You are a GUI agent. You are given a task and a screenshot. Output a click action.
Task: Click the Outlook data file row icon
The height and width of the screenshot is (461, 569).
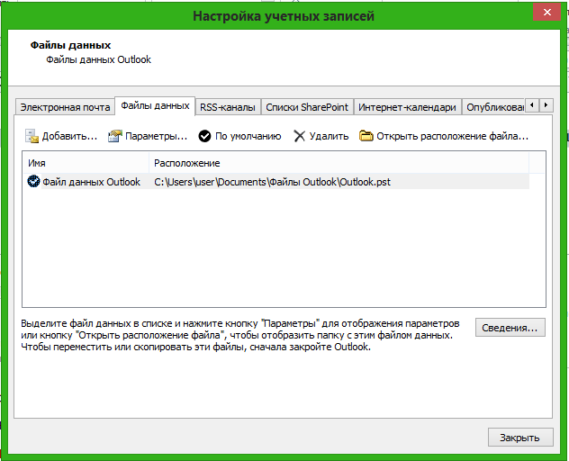coord(33,181)
